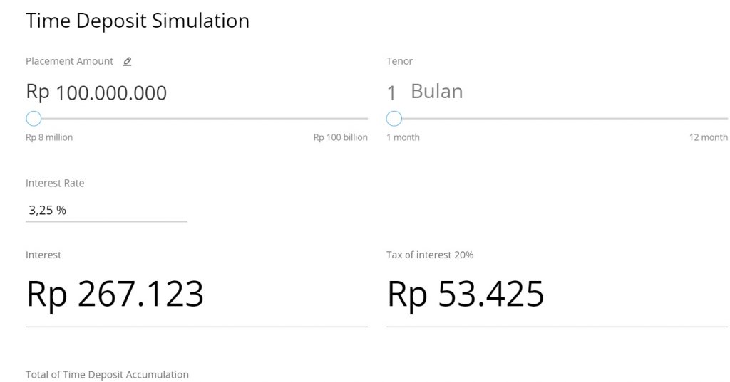Select the interest result Rp 267.123
This screenshot has width=730, height=382.
[115, 294]
